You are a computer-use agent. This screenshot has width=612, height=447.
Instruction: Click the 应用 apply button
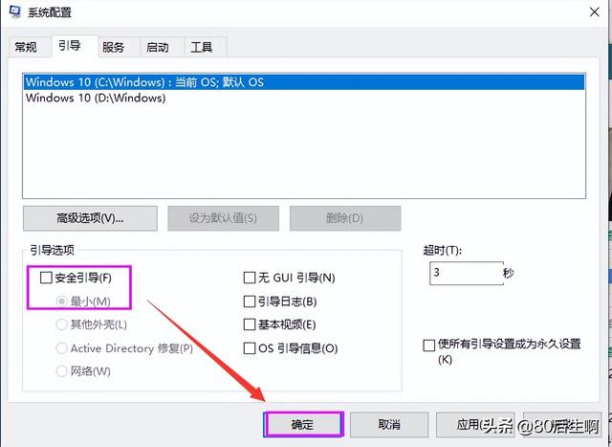[475, 424]
